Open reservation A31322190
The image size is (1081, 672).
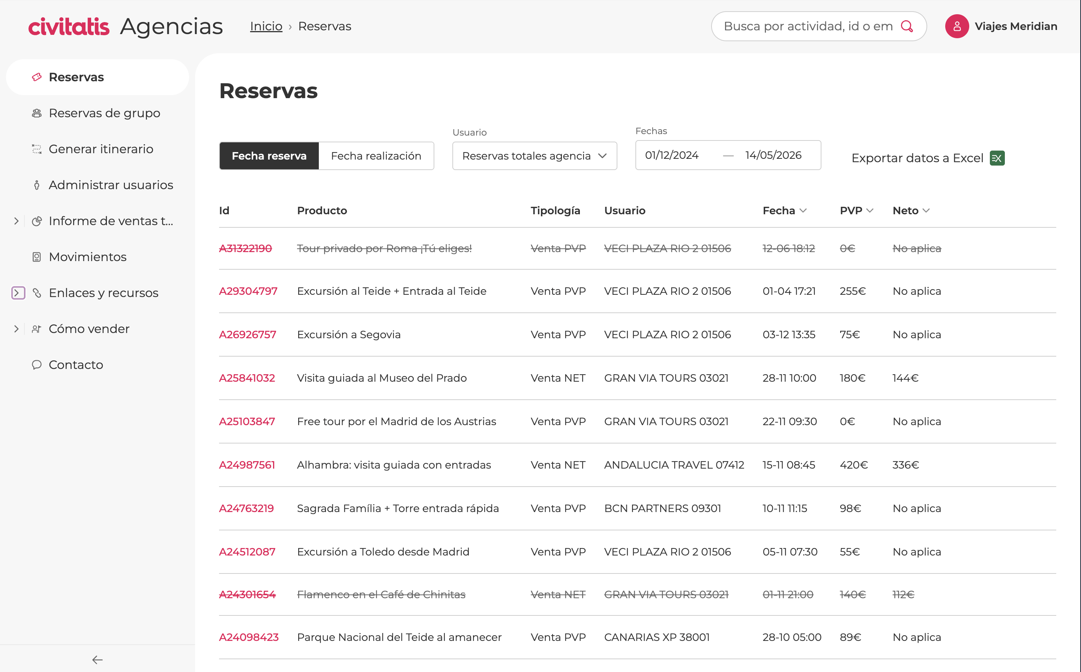coord(245,248)
